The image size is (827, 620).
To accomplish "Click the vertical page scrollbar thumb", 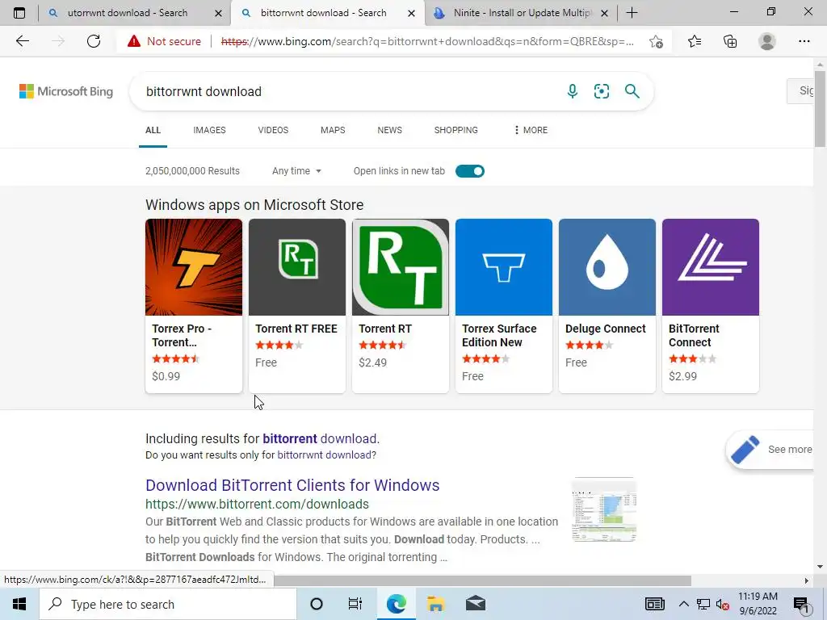I will [820, 108].
